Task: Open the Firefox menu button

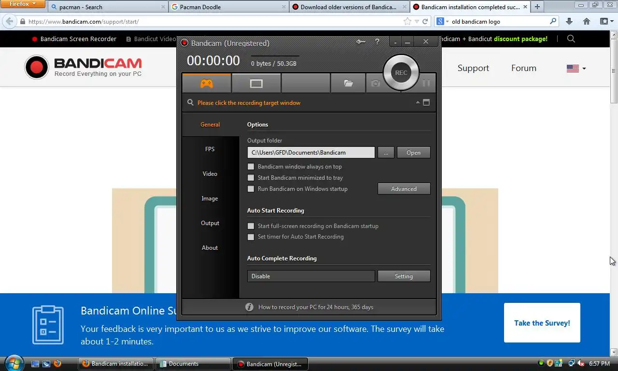Action: tap(23, 4)
